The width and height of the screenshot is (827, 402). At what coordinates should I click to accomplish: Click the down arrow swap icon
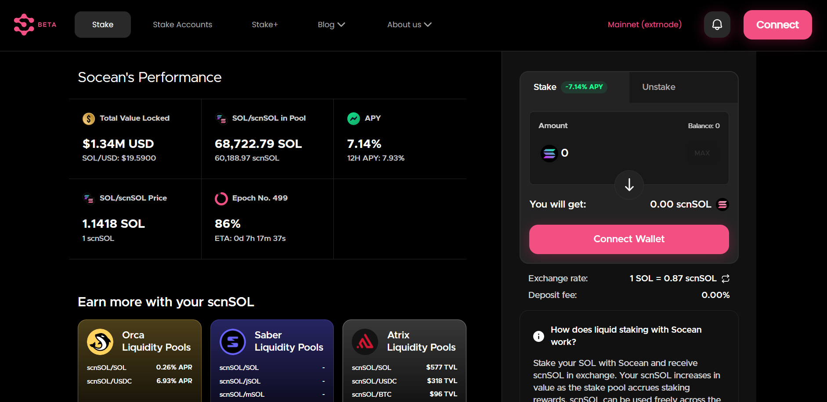click(629, 185)
